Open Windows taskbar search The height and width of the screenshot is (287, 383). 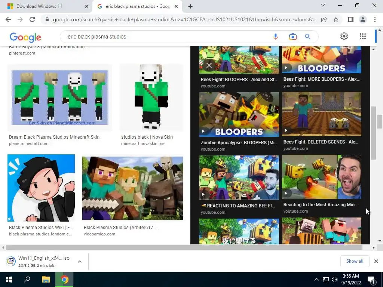click(x=27, y=280)
